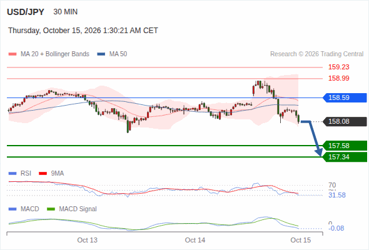Click the RSI 31.58 current value
The width and height of the screenshot is (369, 250).
[x=337, y=195]
